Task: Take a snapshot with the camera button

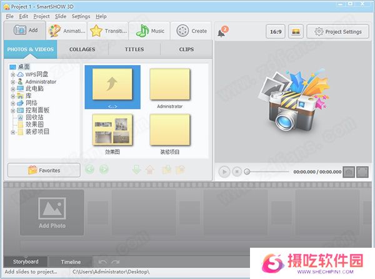Action: (x=349, y=172)
